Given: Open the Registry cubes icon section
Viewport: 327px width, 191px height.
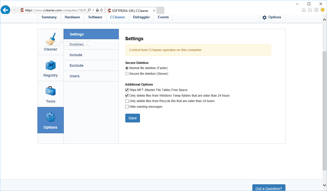Looking at the screenshot, I should pyautogui.click(x=51, y=68).
